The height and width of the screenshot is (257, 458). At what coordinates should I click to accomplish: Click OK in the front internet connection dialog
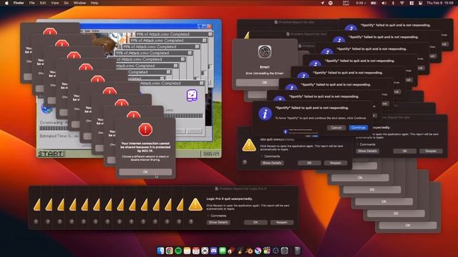click(145, 172)
